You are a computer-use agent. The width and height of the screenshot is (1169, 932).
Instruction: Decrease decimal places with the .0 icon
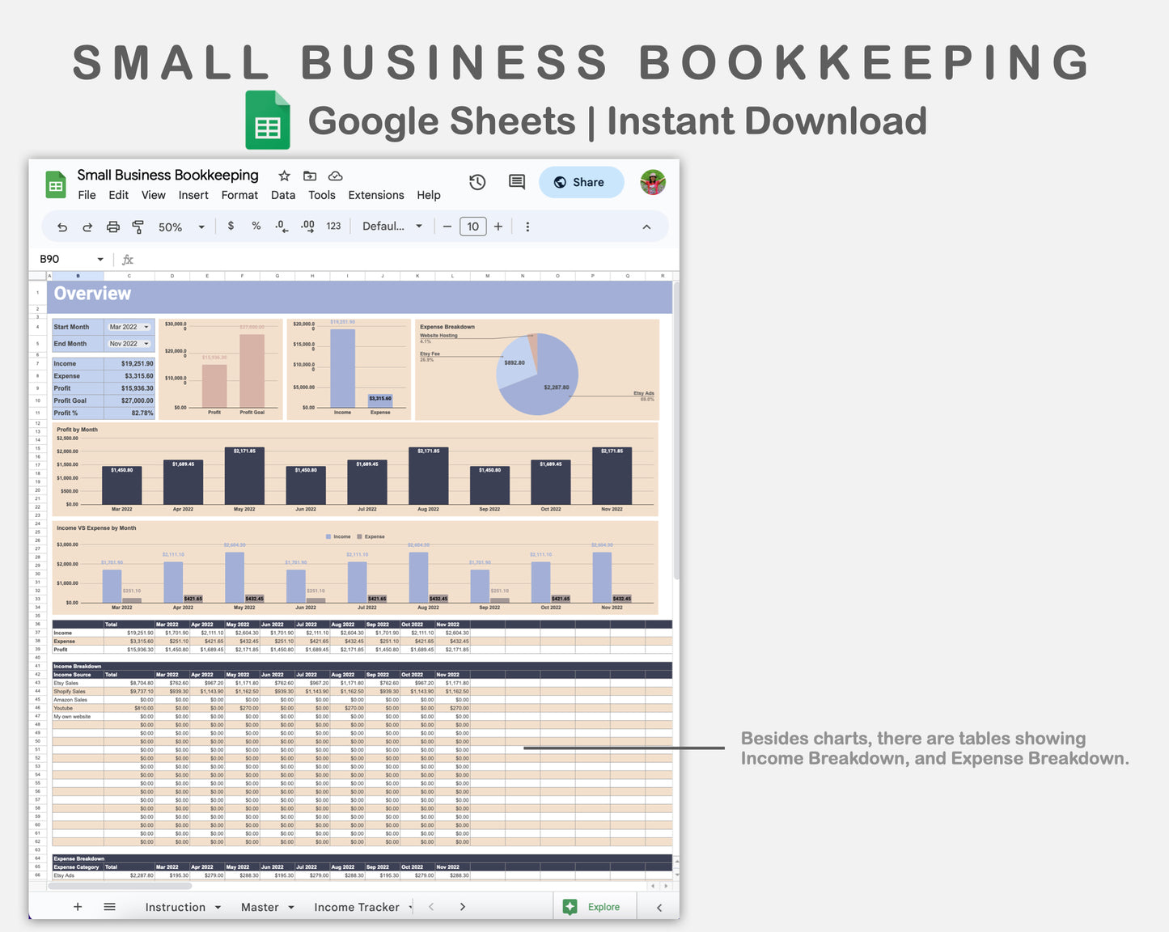pos(281,227)
